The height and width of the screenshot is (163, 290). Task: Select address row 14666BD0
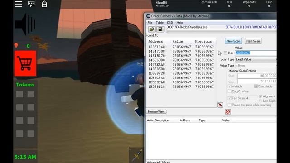[x=181, y=60]
